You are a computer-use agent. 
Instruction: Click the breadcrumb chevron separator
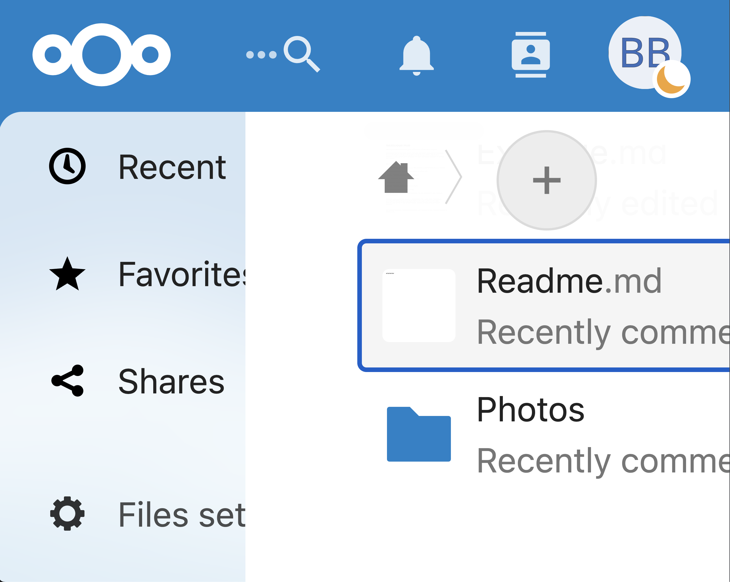click(453, 177)
